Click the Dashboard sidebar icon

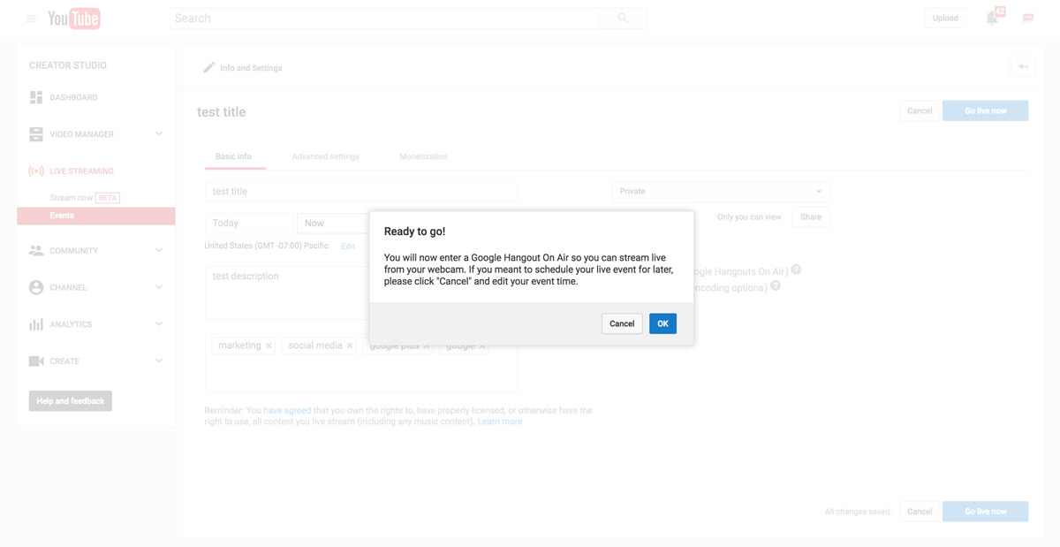click(x=36, y=97)
